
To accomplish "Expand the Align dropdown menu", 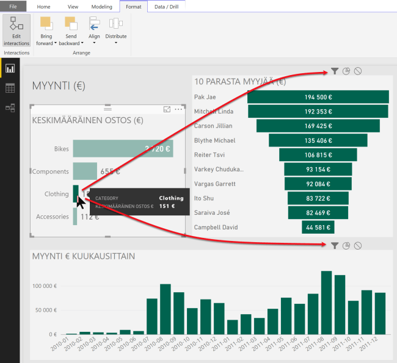I will [x=94, y=36].
